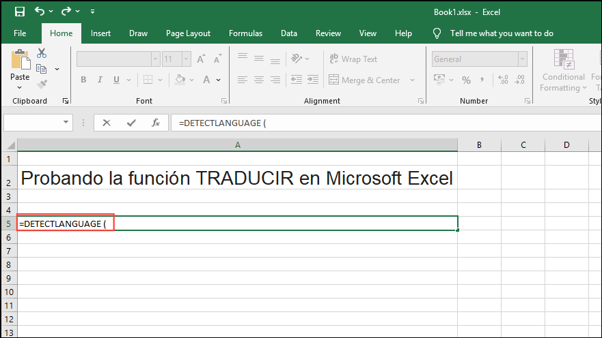This screenshot has height=338, width=602.
Task: Open the Page Layout tab
Action: 188,33
